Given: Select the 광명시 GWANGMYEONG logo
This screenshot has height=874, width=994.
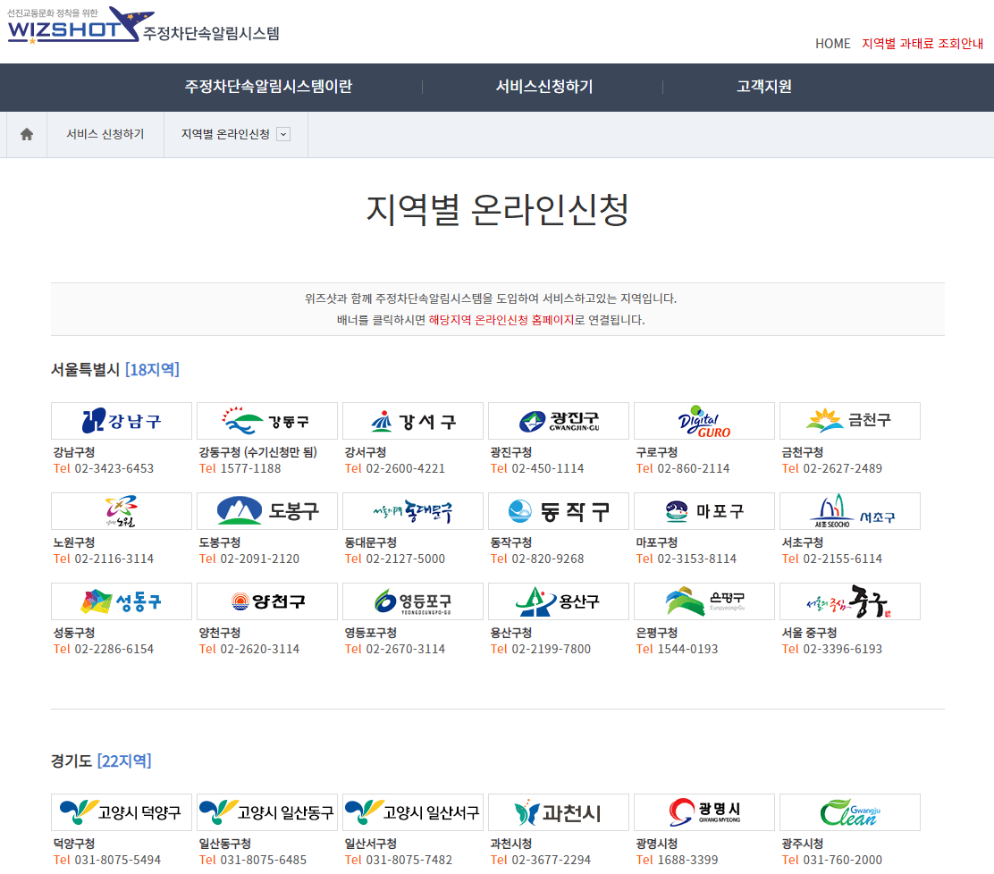Looking at the screenshot, I should point(703,811).
